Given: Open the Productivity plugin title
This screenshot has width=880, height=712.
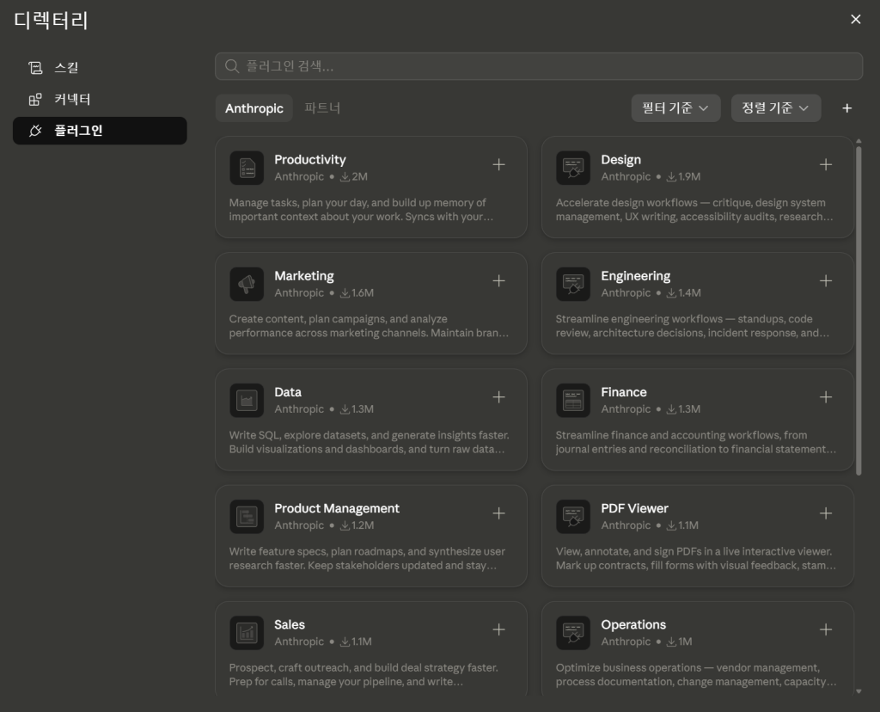Looking at the screenshot, I should (309, 159).
